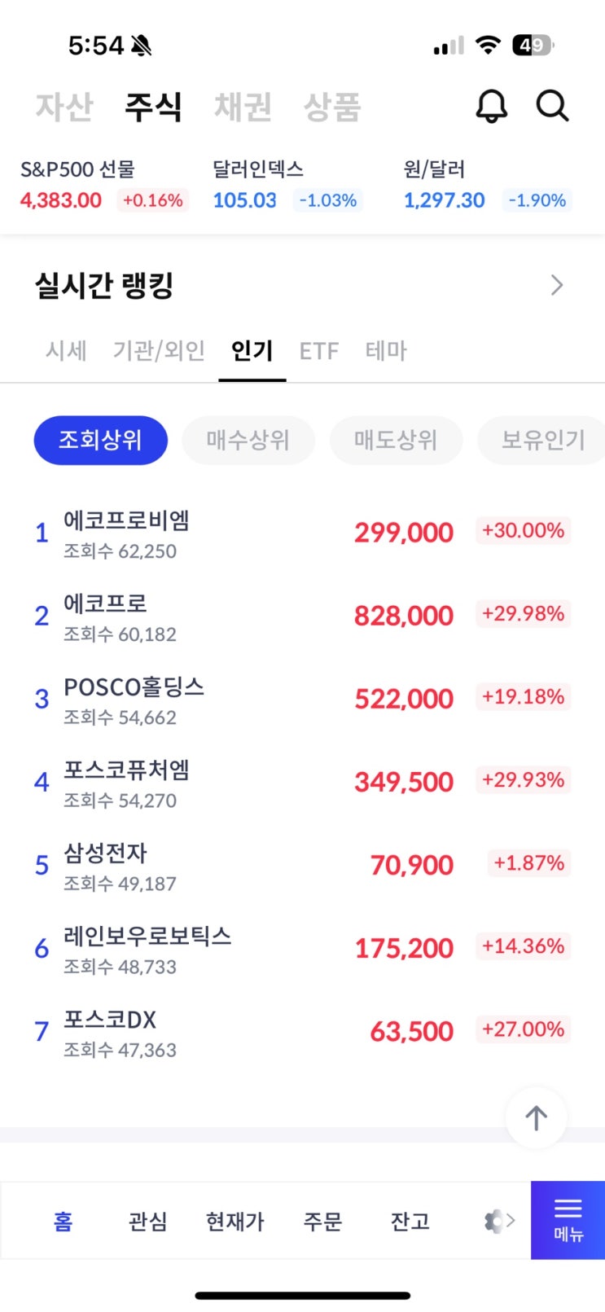
Task: Expand 실시간 랭킹 with the chevron
Action: [557, 285]
